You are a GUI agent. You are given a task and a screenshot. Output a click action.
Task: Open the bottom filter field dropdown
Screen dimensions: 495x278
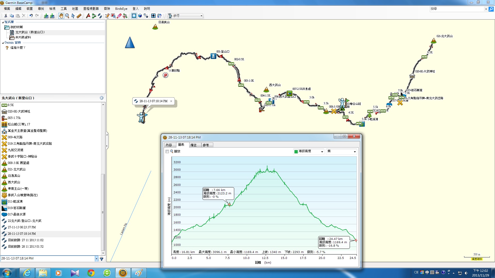coord(96,259)
